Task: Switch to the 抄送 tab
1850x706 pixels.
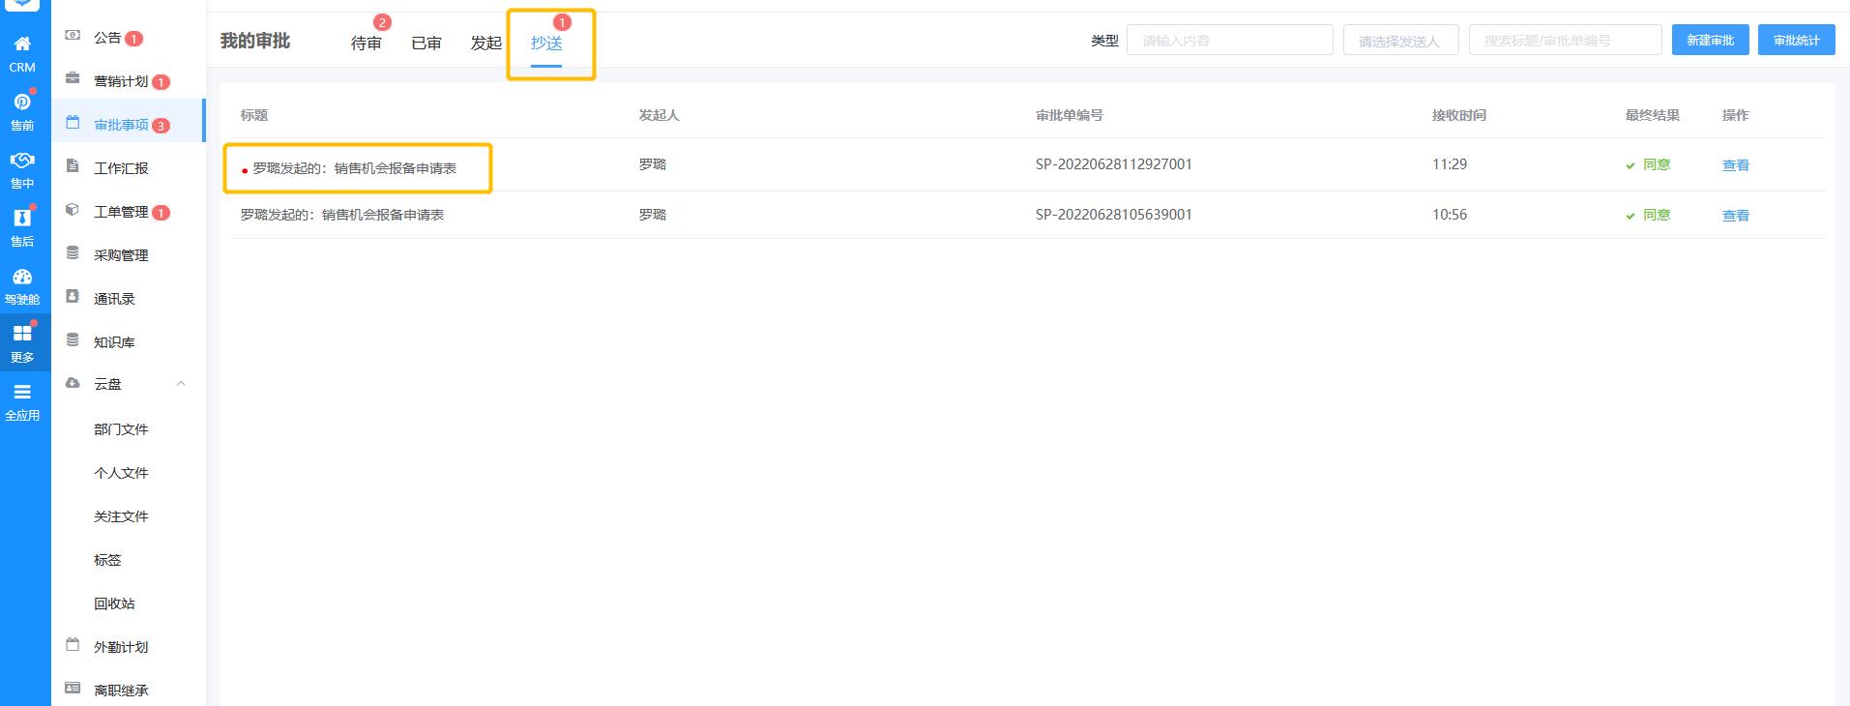Action: click(546, 43)
